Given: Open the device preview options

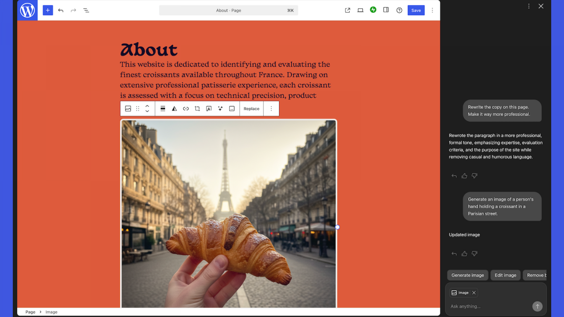Looking at the screenshot, I should [360, 10].
